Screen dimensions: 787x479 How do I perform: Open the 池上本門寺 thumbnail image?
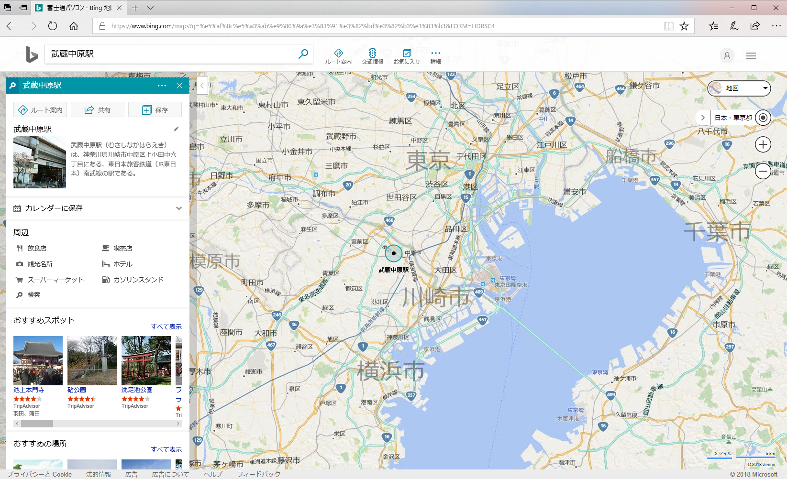coord(38,360)
